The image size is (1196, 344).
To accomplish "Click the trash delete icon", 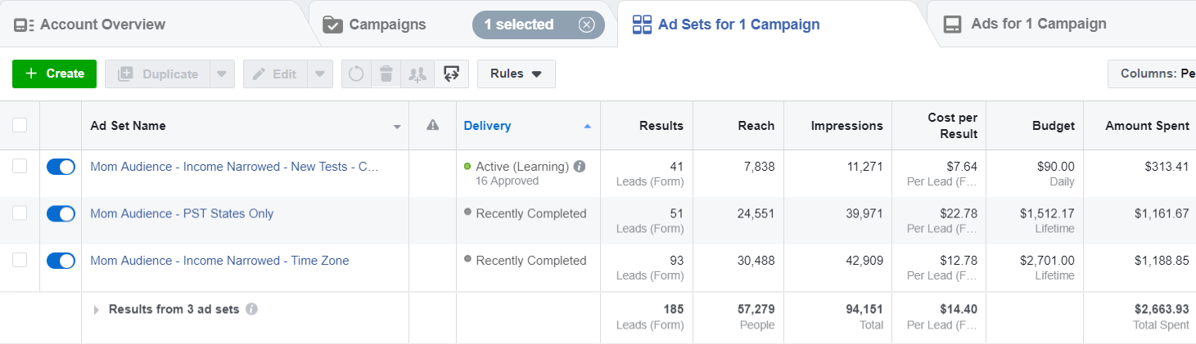I will [x=386, y=74].
